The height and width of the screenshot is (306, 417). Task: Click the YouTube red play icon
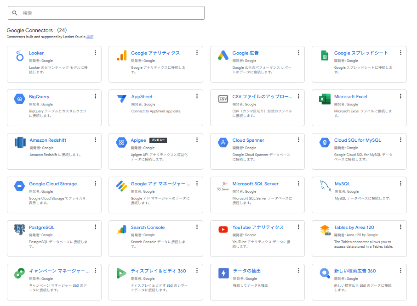[223, 229]
